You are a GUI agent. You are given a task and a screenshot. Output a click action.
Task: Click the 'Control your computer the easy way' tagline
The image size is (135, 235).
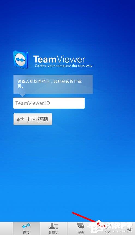pyautogui.click(x=64, y=66)
